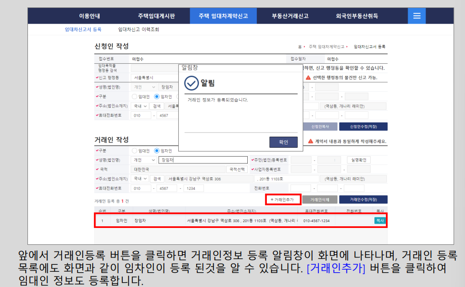Open the 주택임대게시판 menu
Viewport: 465px width, 287px height.
pyautogui.click(x=156, y=16)
